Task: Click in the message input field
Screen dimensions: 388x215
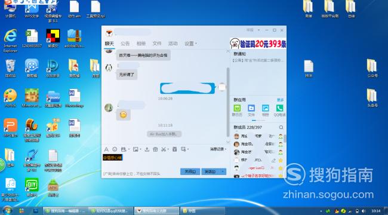Action: click(166, 160)
